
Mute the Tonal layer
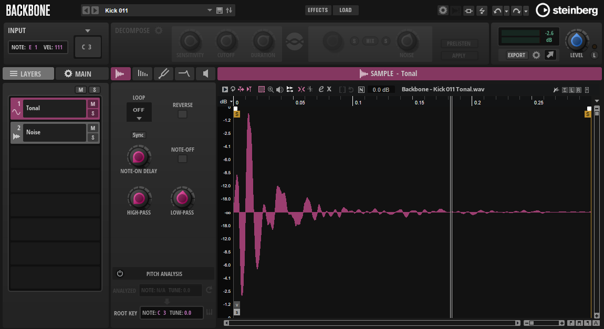[x=93, y=104]
